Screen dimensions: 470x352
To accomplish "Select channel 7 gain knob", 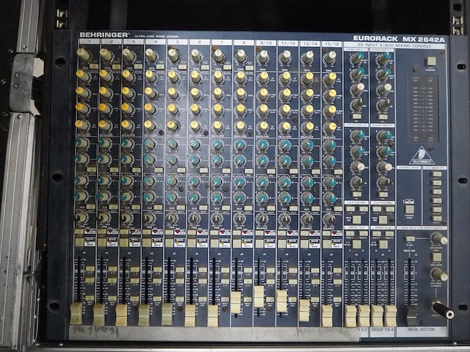I will coord(218,55).
